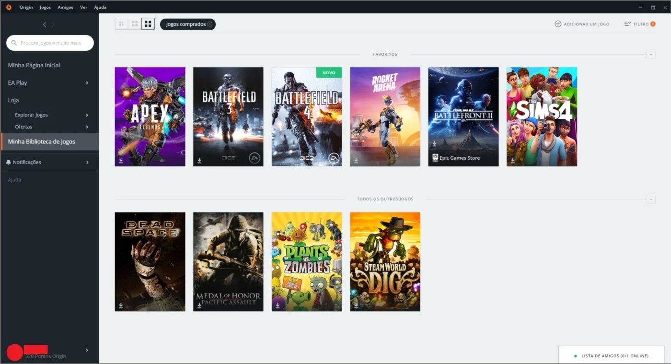The image size is (671, 364).
Task: Open the Jogos menu
Action: [x=45, y=7]
